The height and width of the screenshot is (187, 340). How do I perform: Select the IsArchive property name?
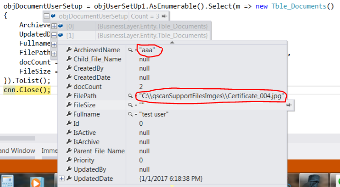86,142
